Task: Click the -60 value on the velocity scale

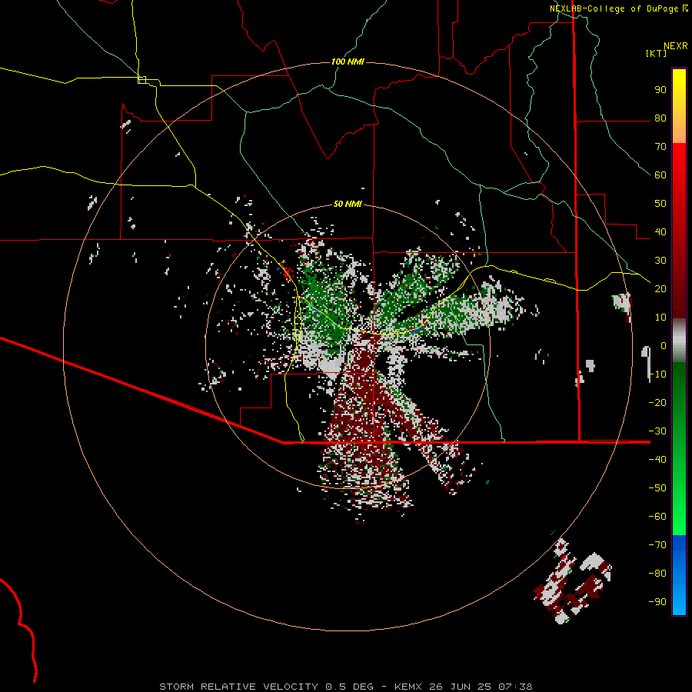Action: [657, 517]
